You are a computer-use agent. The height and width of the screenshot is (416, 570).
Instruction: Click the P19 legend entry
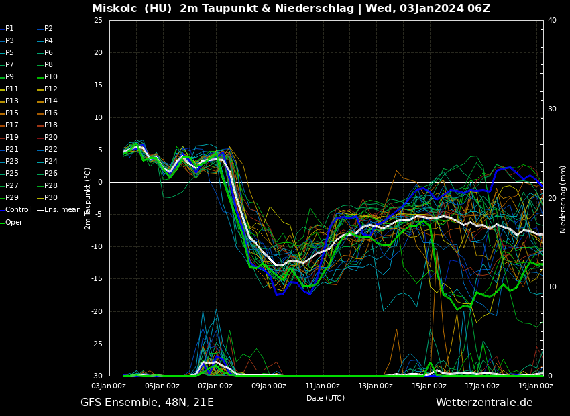click(11, 138)
